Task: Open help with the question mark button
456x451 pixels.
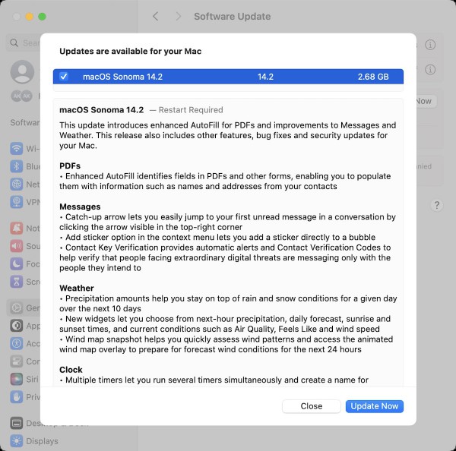Action: coord(436,205)
